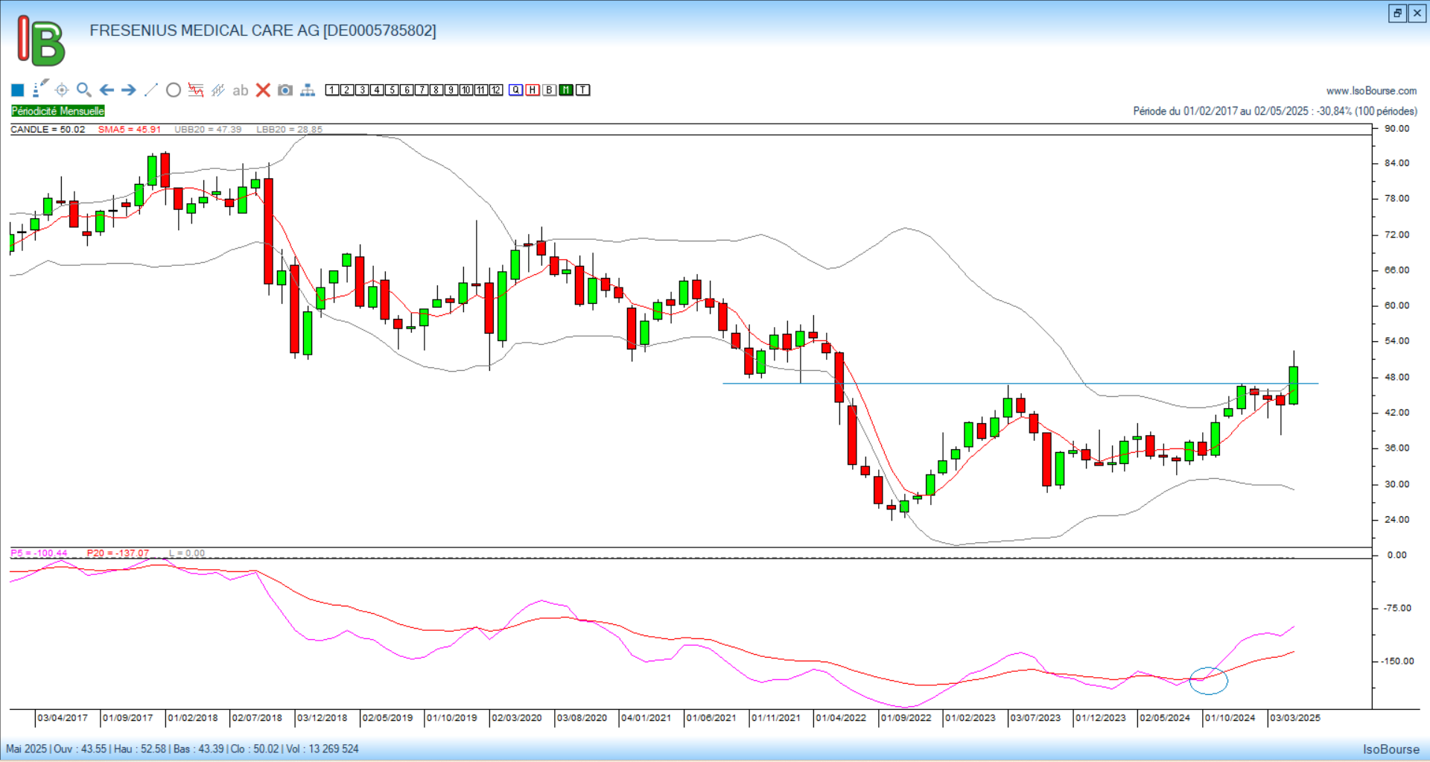Click the 02/03/2020 date axis label

point(517,718)
